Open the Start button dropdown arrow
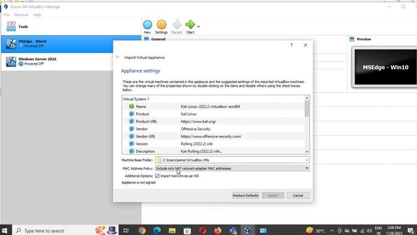417x235 pixels. 198,27
